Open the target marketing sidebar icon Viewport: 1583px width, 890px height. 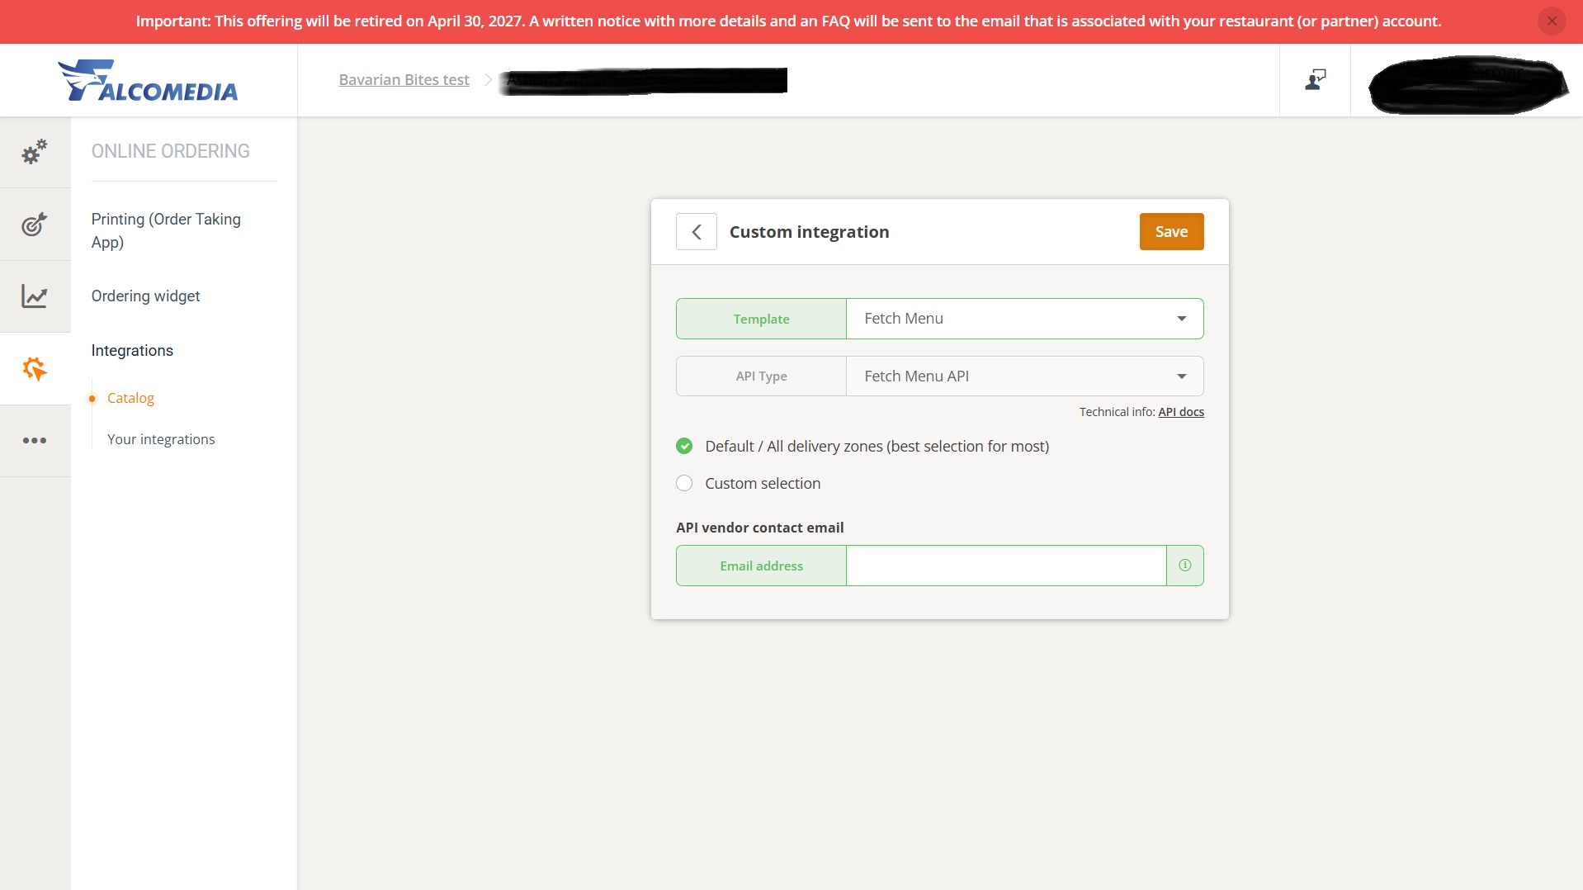point(35,224)
